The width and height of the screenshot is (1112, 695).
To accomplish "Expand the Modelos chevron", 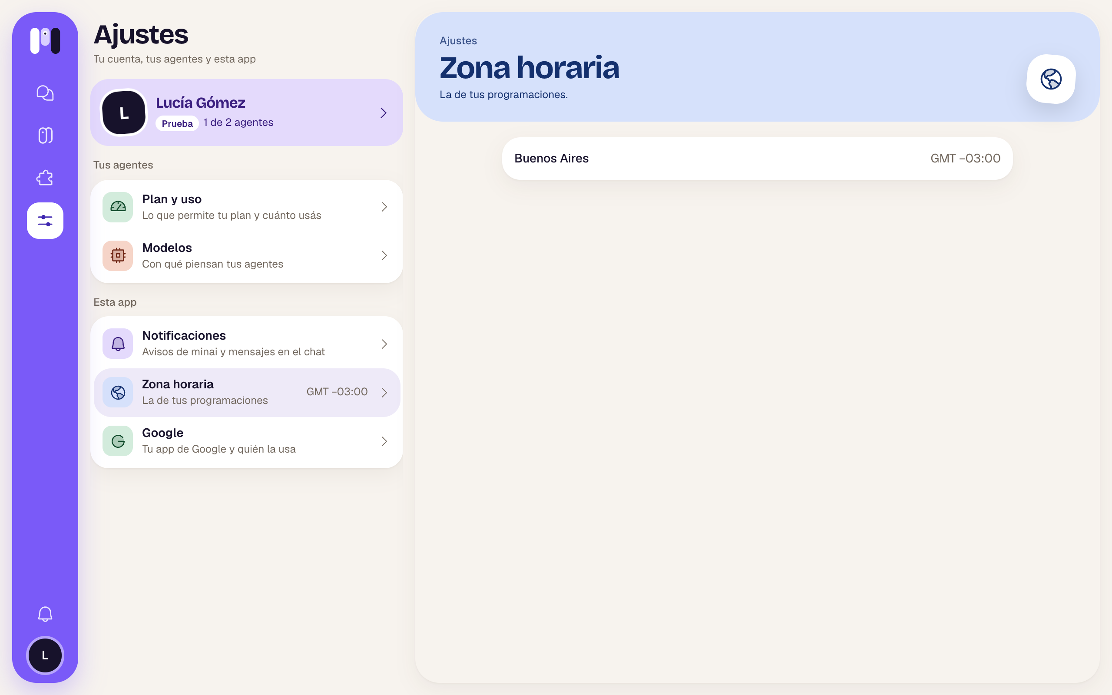I will click(384, 255).
